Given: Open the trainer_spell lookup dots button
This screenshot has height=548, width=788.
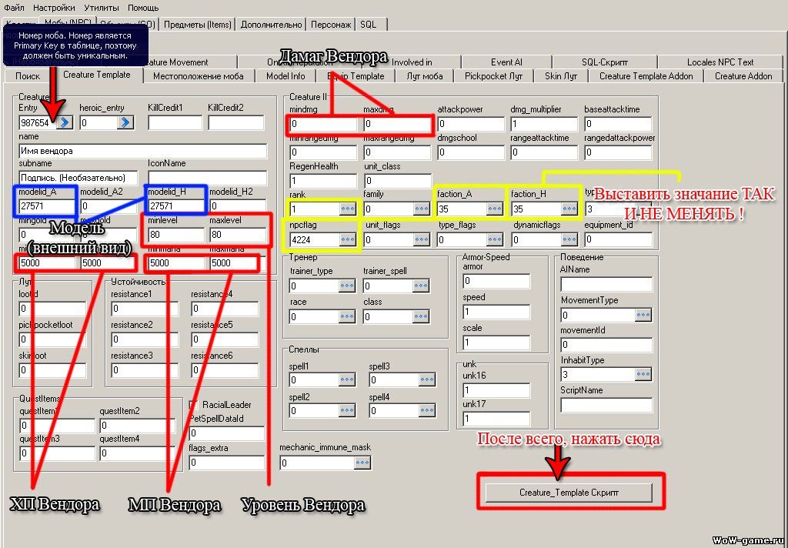Looking at the screenshot, I should pos(421,286).
